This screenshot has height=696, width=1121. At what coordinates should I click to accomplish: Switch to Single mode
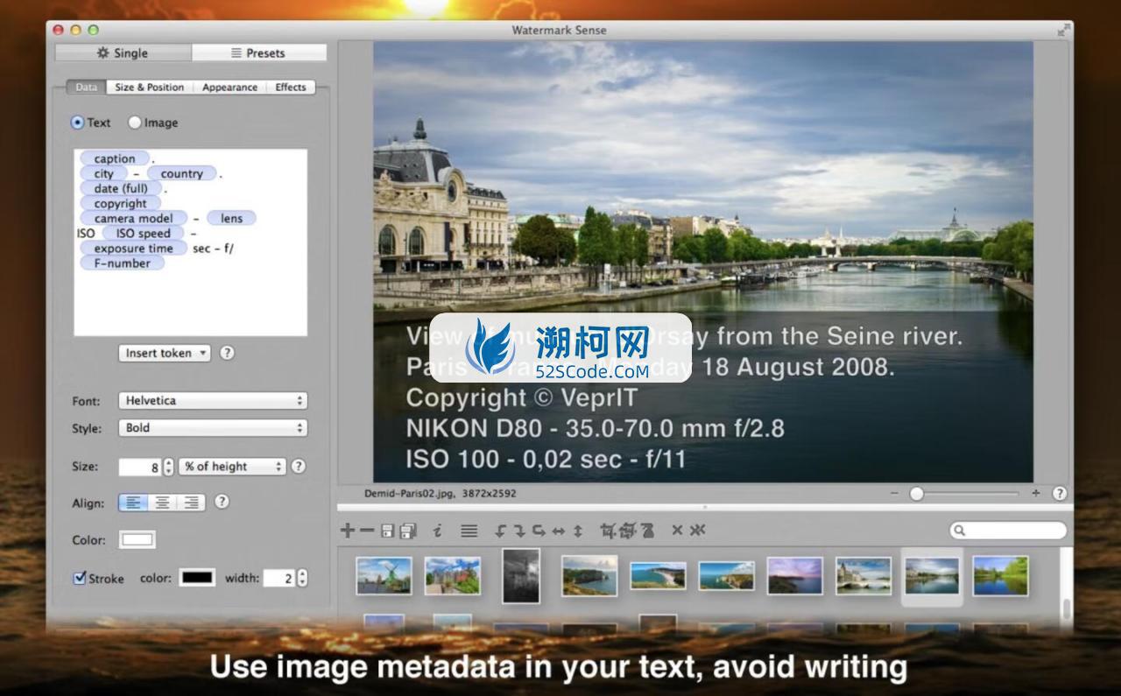pos(123,53)
